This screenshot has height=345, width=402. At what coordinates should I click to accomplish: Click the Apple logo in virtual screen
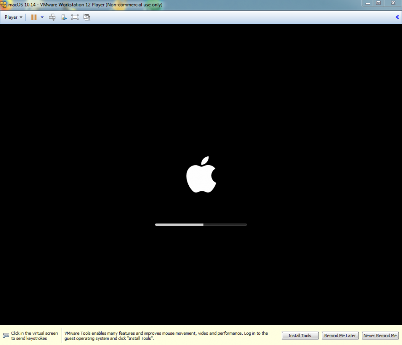(201, 174)
